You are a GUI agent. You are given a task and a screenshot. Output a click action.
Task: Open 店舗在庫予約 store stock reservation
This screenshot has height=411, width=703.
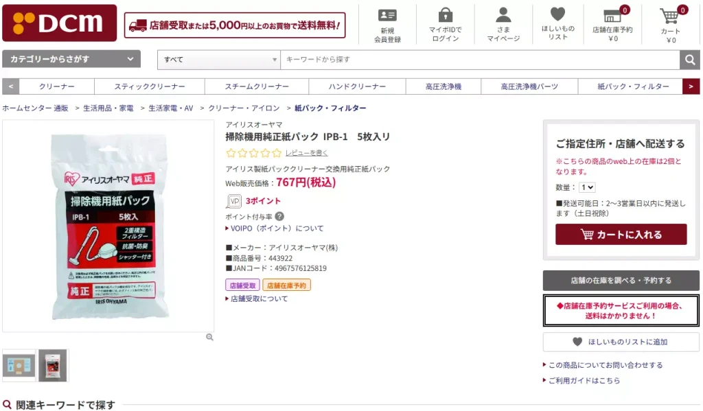point(612,22)
